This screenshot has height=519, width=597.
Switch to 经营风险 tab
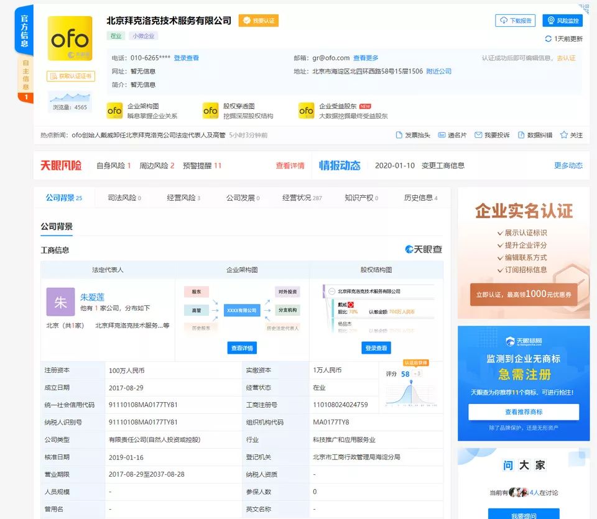coord(183,198)
